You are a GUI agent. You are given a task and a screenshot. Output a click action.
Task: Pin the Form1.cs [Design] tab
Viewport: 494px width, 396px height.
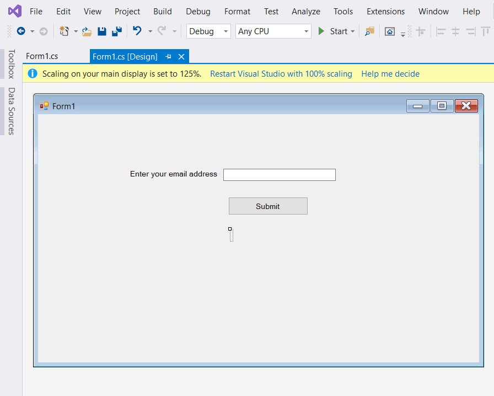click(x=169, y=57)
